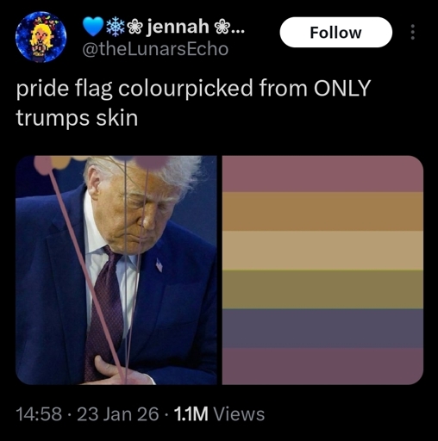
Task: Open the striped flag image on right
Action: (322, 270)
